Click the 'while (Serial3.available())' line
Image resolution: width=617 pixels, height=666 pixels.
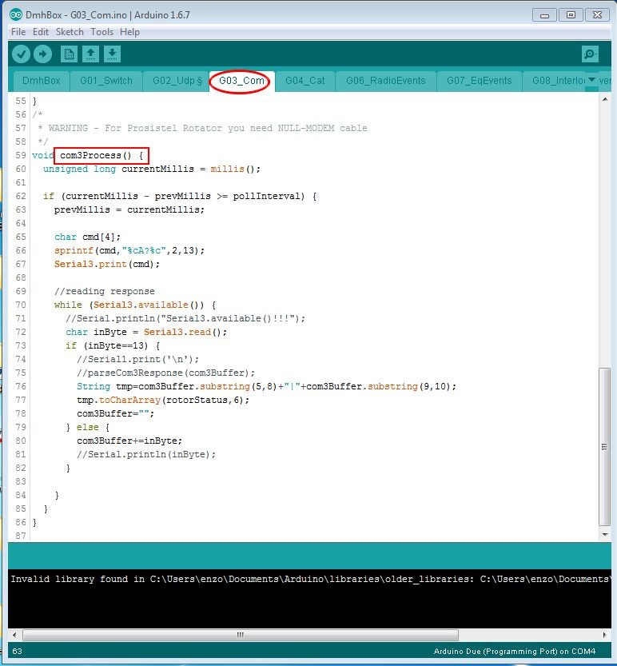[x=135, y=305]
